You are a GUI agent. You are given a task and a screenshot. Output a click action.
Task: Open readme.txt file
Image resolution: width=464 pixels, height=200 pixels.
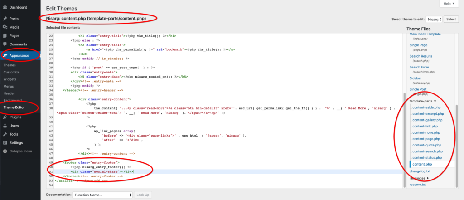(x=417, y=185)
